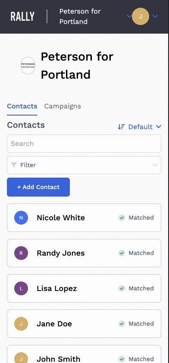Expand the Filter dropdown chevron
This screenshot has width=169, height=363.
tap(155, 165)
